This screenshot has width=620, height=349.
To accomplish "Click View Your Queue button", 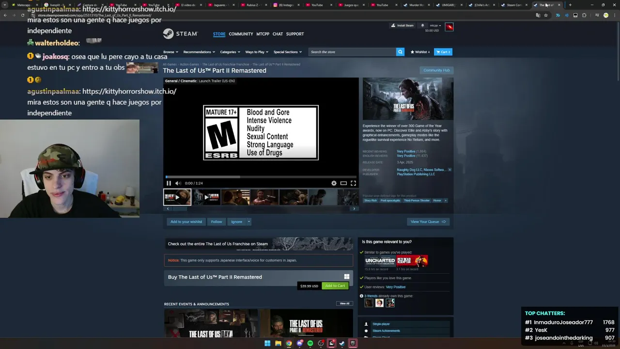I will click(428, 222).
